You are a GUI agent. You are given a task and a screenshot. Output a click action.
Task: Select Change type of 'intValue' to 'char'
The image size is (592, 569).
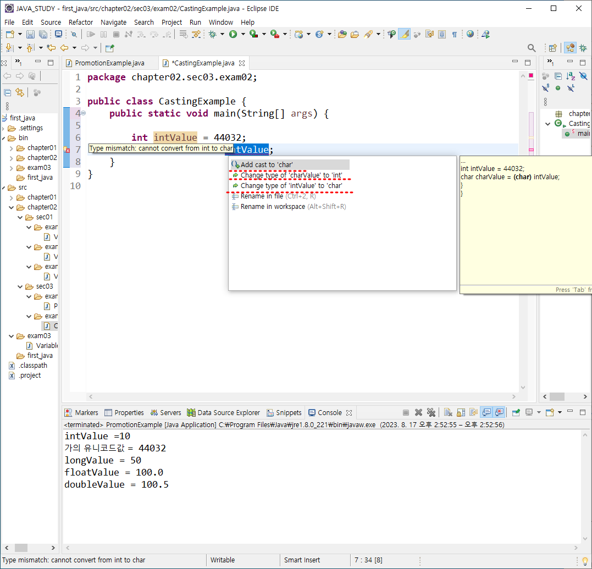290,186
